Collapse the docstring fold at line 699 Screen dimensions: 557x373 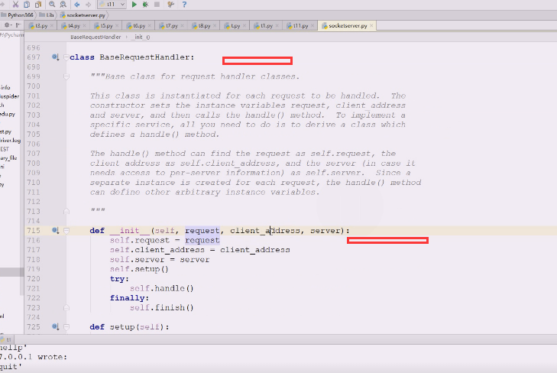[x=66, y=76]
